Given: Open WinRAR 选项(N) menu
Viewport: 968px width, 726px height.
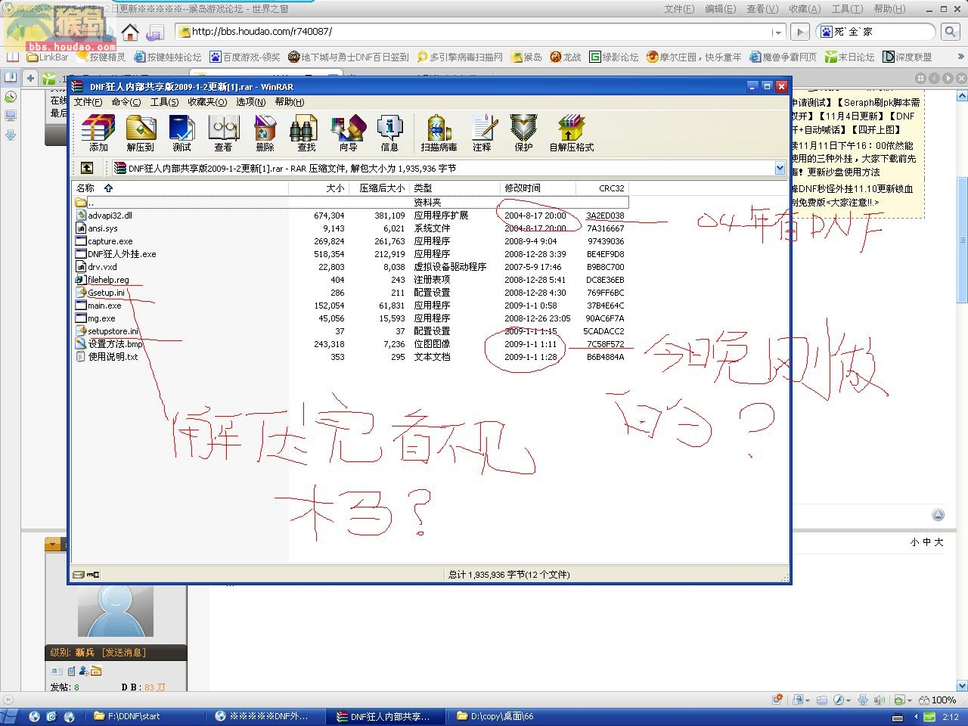Looking at the screenshot, I should [x=250, y=102].
